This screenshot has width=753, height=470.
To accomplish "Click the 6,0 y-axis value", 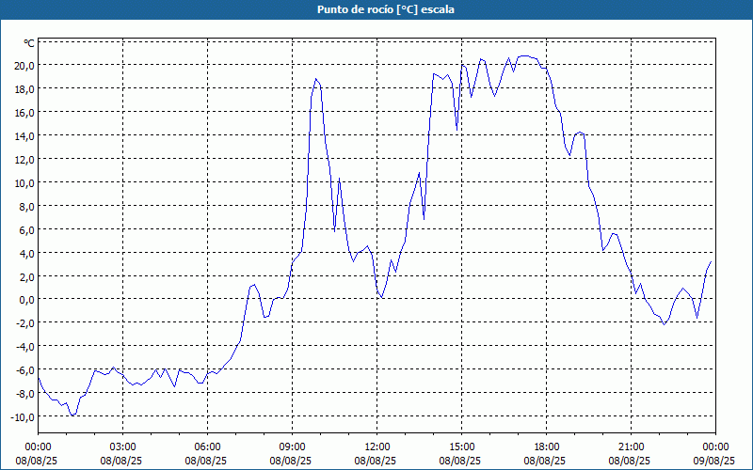I will [x=26, y=229].
